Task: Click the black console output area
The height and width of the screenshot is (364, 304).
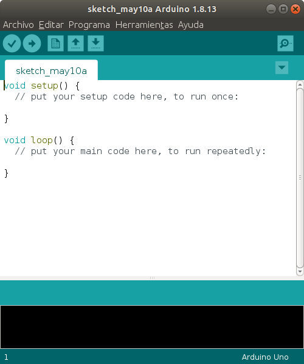Action: [x=152, y=327]
